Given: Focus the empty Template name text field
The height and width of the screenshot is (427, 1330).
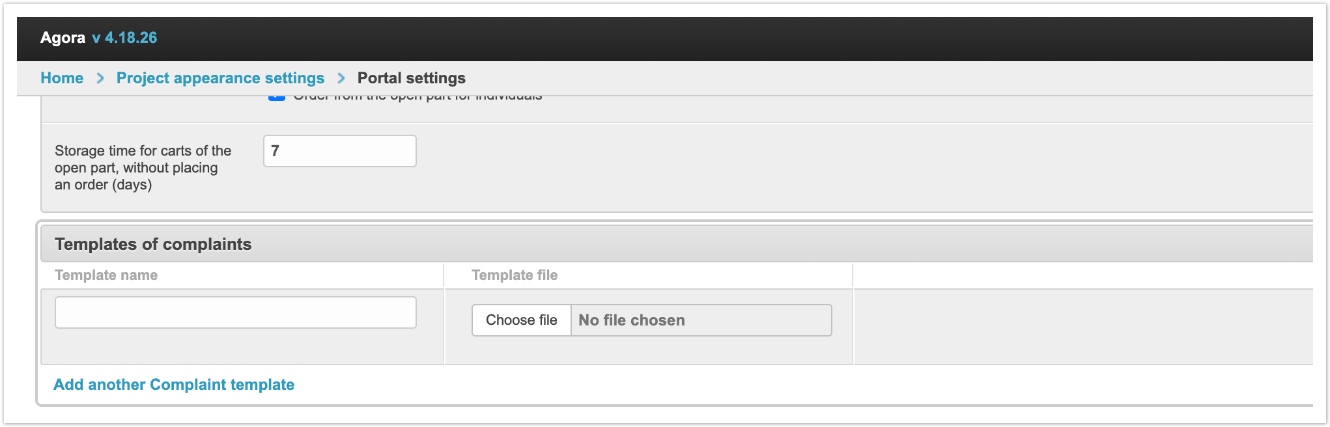Looking at the screenshot, I should coord(235,313).
